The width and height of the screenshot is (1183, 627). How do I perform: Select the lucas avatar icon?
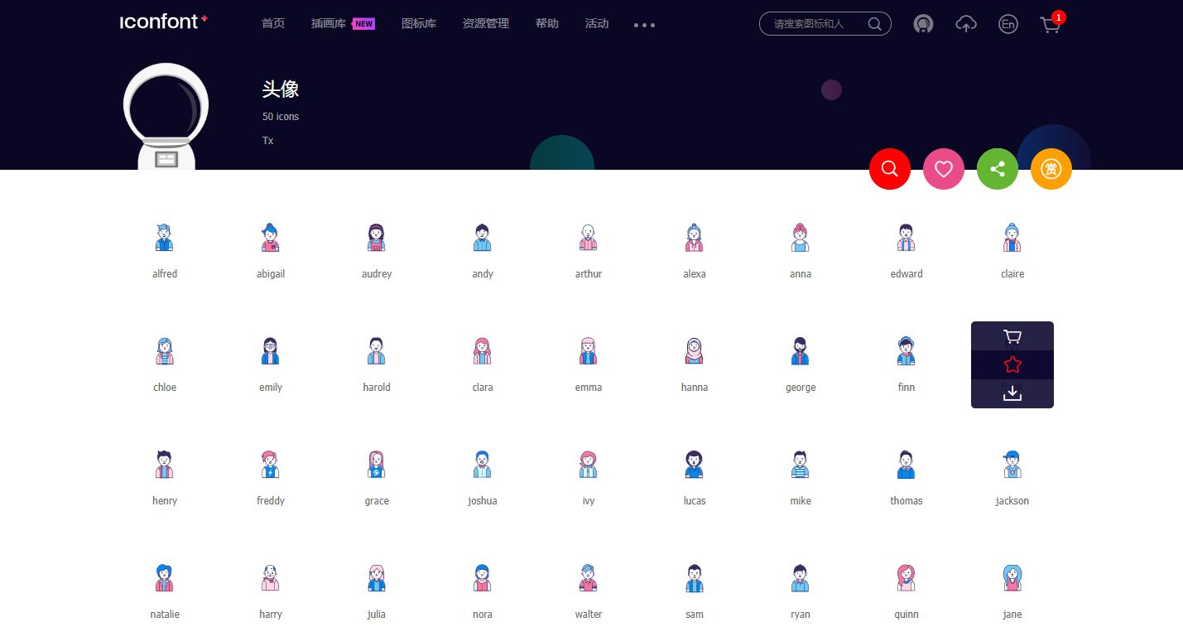[695, 464]
